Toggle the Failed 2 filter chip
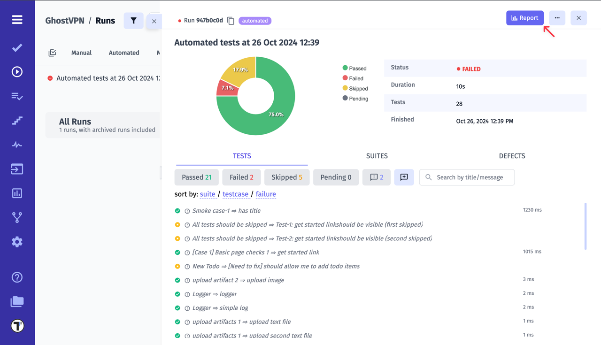 tap(241, 177)
